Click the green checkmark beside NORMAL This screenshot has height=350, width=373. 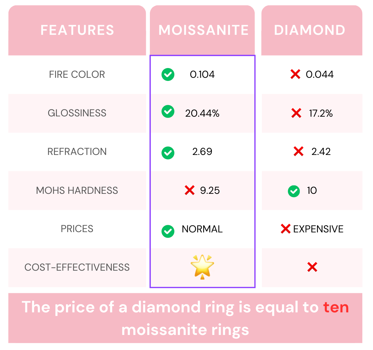pos(168,231)
